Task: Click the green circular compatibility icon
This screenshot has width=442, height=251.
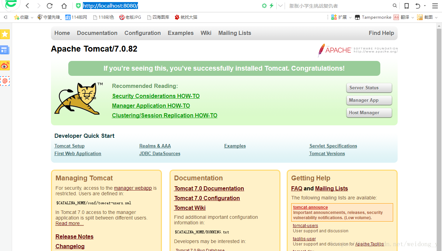Action: [265, 6]
